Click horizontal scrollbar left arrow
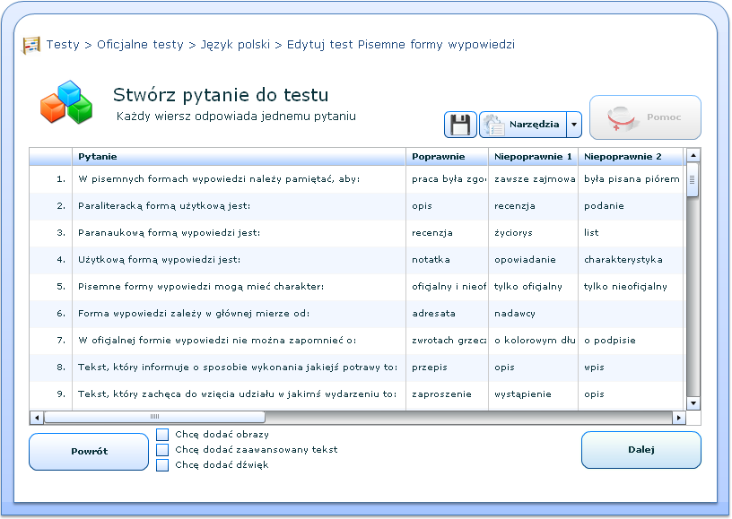Image resolution: width=732 pixels, height=519 pixels. [37, 418]
